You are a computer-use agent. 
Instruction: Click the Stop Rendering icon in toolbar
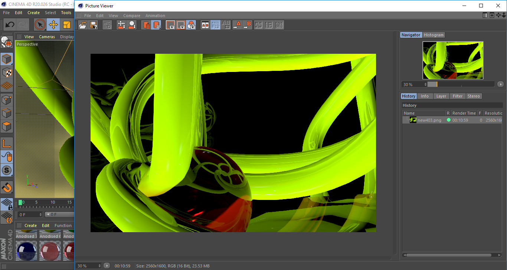tap(107, 25)
